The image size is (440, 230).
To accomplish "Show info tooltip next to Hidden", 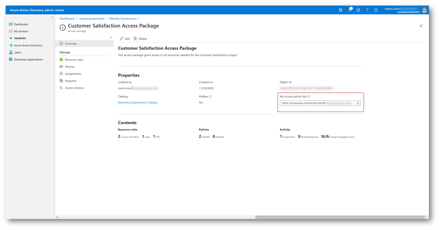I will click(211, 97).
